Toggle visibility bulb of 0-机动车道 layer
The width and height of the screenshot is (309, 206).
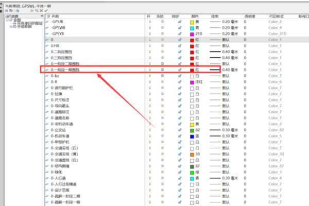coord(150,136)
